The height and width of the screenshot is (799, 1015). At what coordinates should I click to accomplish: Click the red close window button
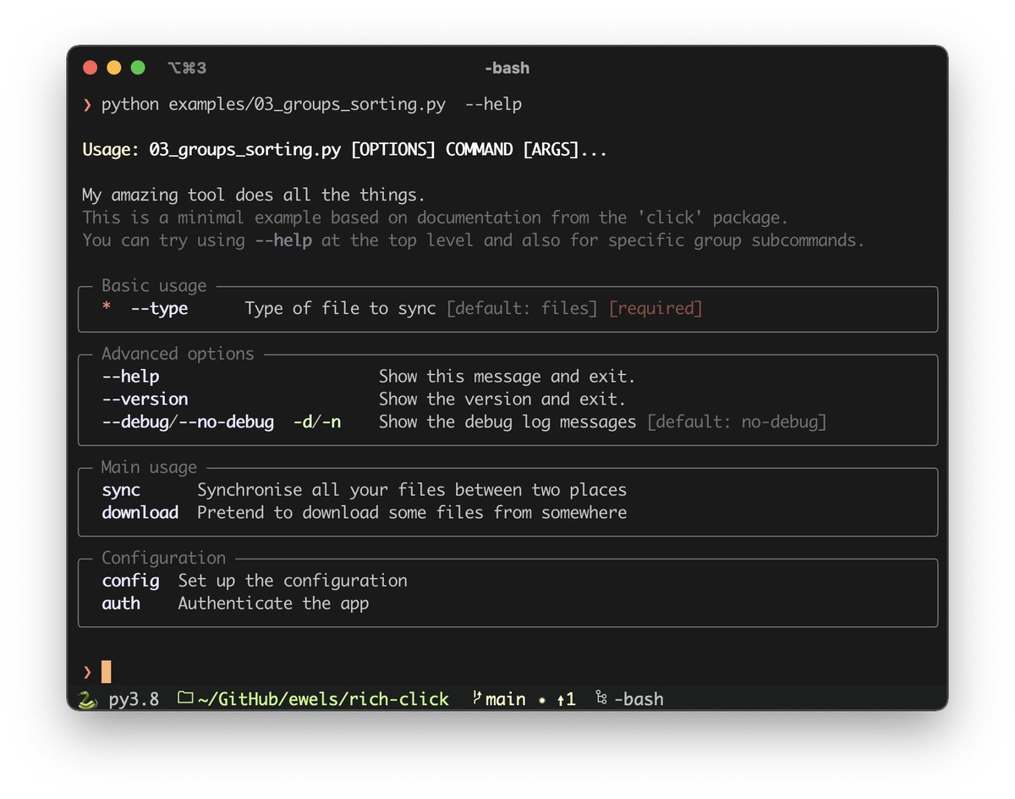pyautogui.click(x=90, y=68)
